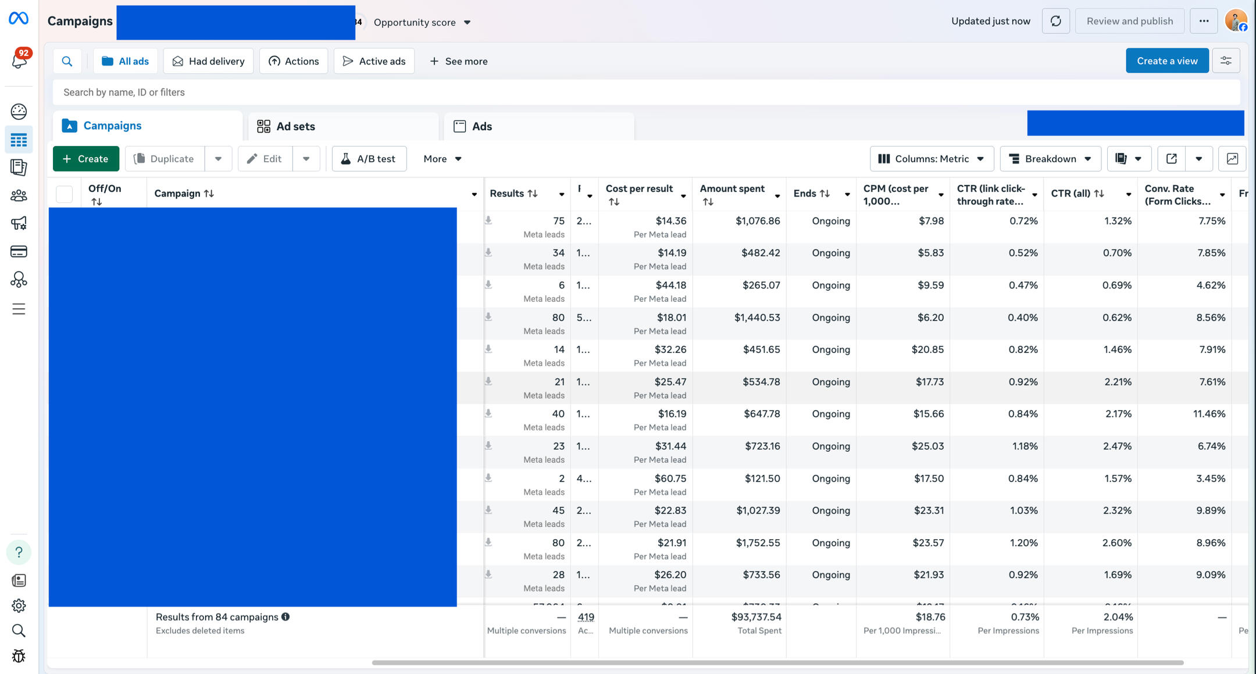This screenshot has height=674, width=1256.
Task: Sort table by Results column
Action: pos(513,194)
